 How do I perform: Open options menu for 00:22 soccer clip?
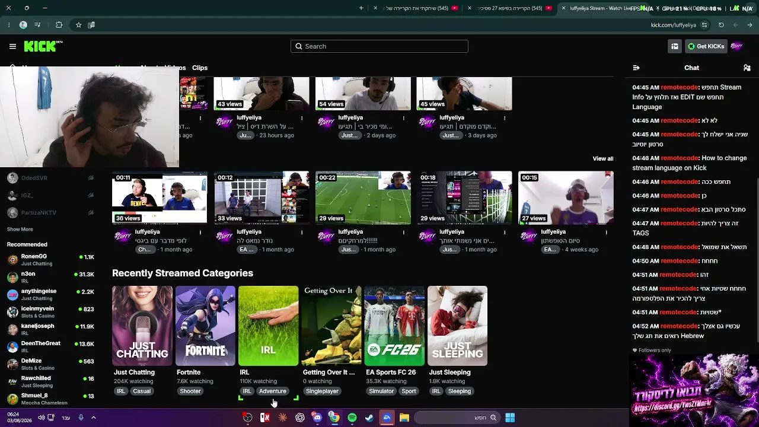click(403, 232)
